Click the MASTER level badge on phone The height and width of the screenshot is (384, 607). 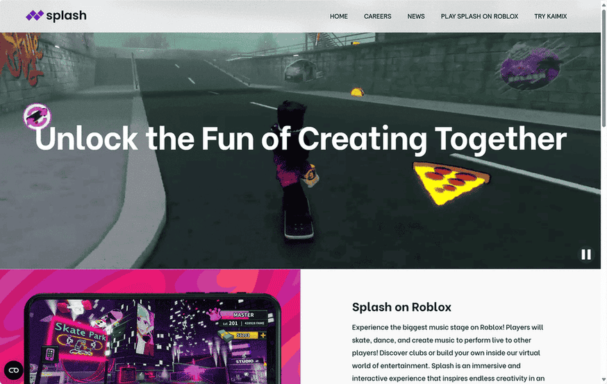244,315
